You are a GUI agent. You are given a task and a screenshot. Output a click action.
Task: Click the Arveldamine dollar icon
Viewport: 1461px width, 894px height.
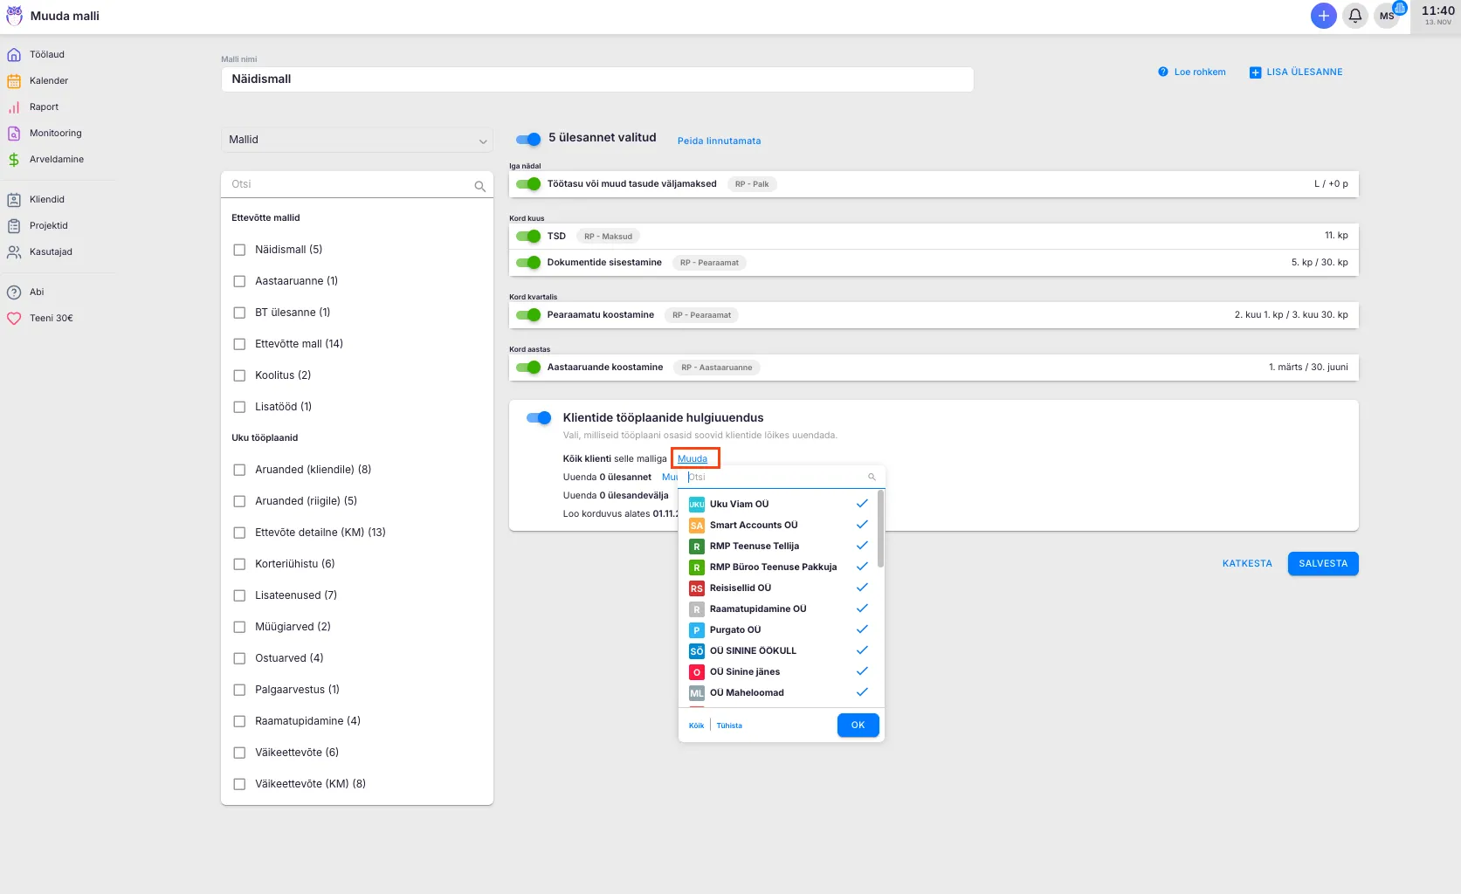pyautogui.click(x=14, y=159)
